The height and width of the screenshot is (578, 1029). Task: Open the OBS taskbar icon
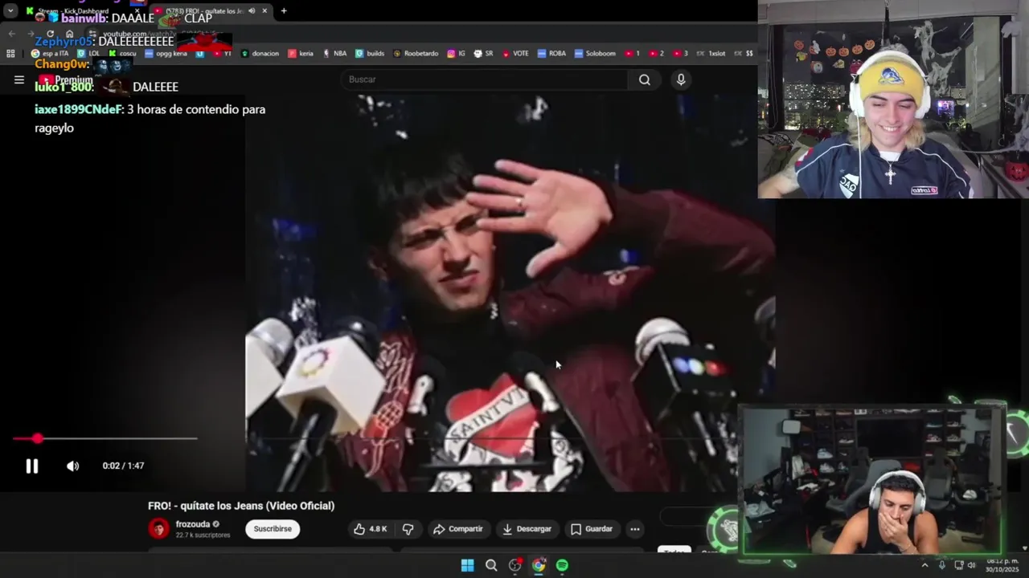514,565
